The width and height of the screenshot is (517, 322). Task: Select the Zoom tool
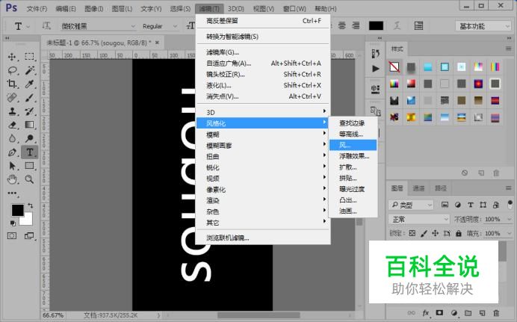(30, 179)
